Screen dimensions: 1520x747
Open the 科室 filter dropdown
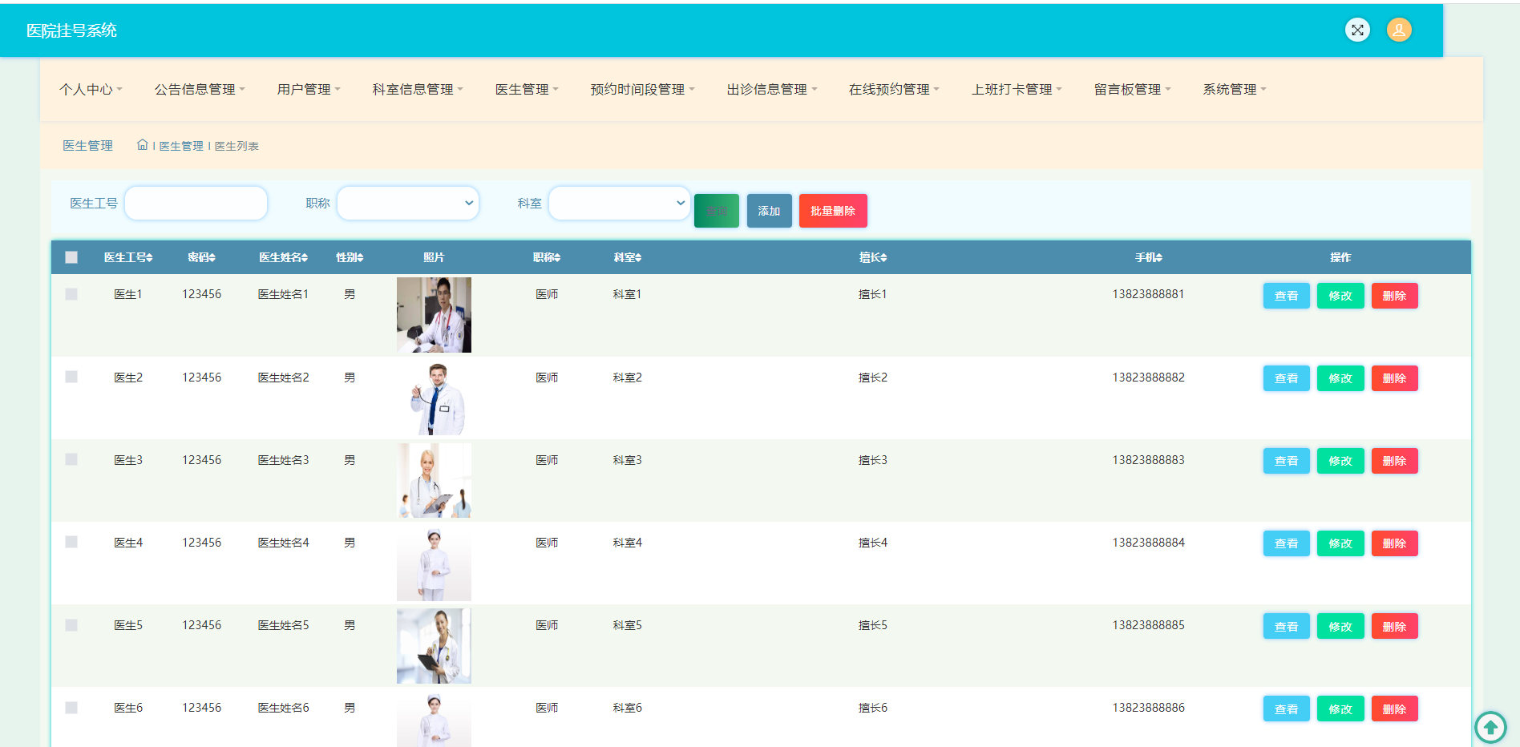tap(620, 203)
